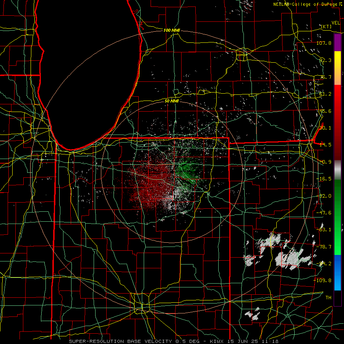The height and width of the screenshot is (344, 344).
Task: Click the green inbound velocity area near radar
Action: (x=187, y=171)
